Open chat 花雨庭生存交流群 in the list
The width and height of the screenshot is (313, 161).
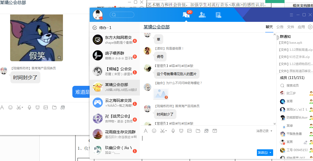115,134
